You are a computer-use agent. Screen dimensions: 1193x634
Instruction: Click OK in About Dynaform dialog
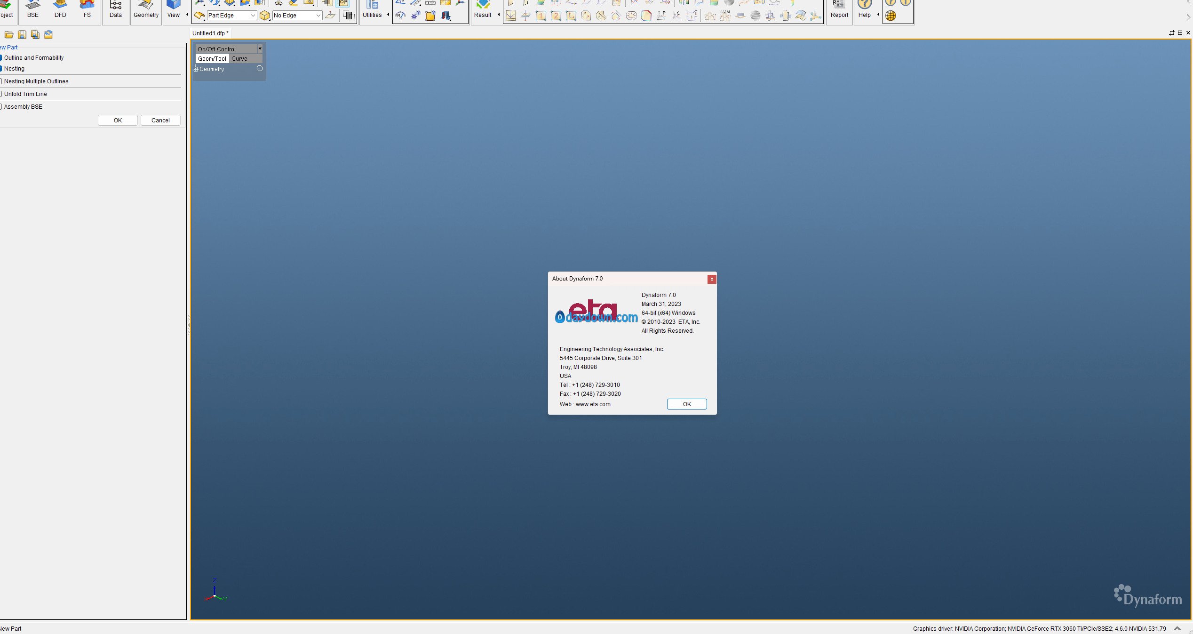687,404
